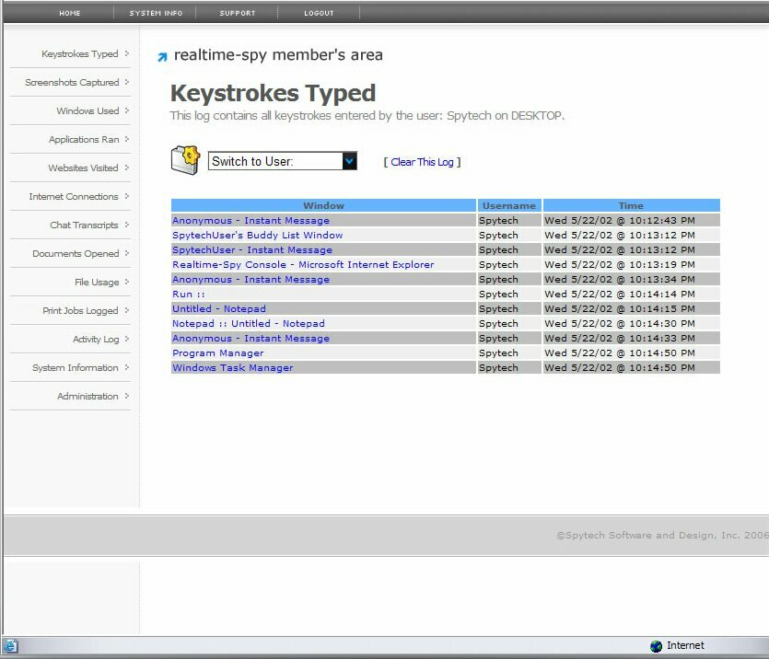Viewport: 769px width, 659px height.
Task: Click the folder user icon beside Switch to User
Action: point(185,159)
